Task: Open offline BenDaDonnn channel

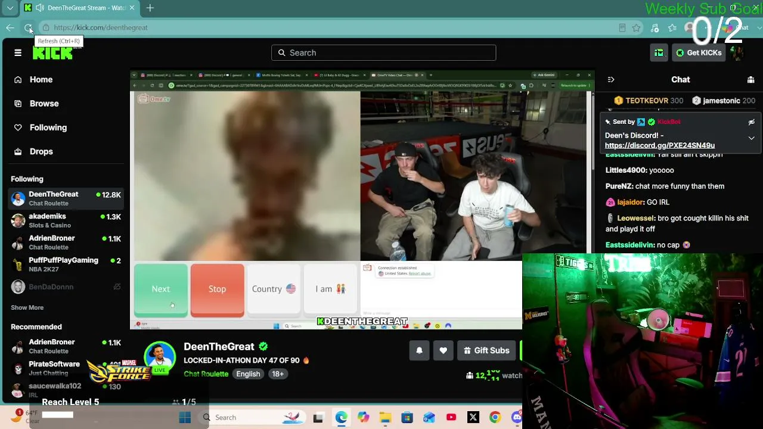Action: [x=66, y=287]
